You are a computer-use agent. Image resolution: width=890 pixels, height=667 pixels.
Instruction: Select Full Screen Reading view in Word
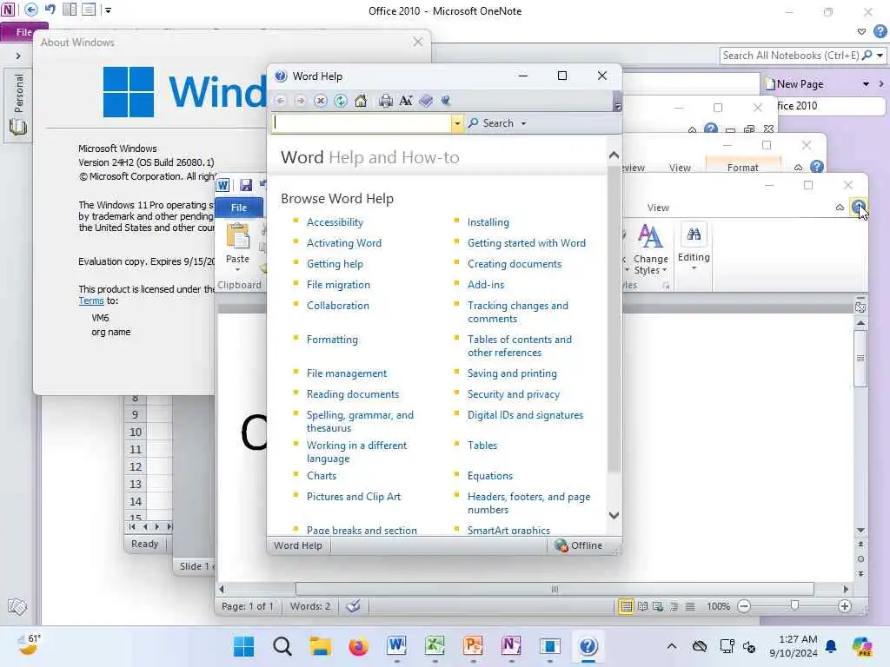point(642,606)
